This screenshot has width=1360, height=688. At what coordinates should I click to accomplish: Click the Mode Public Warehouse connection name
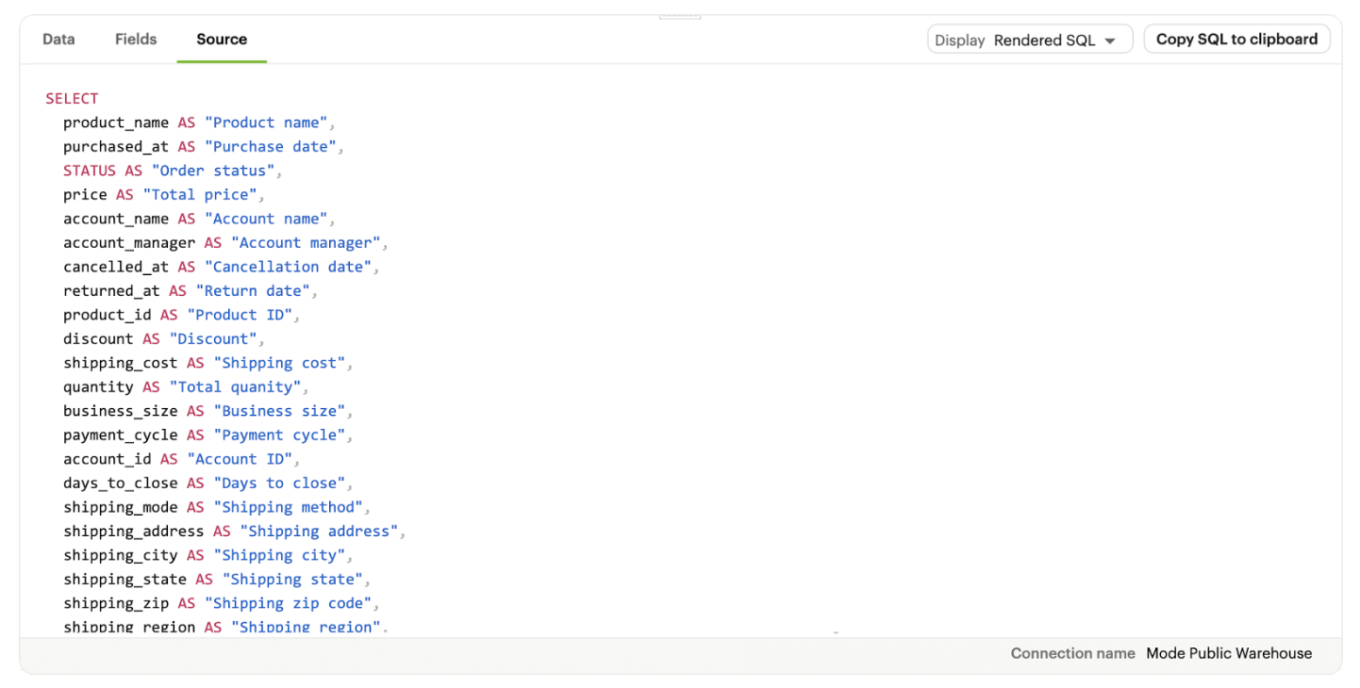point(1229,653)
